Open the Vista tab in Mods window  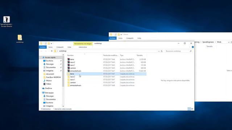pos(139,38)
